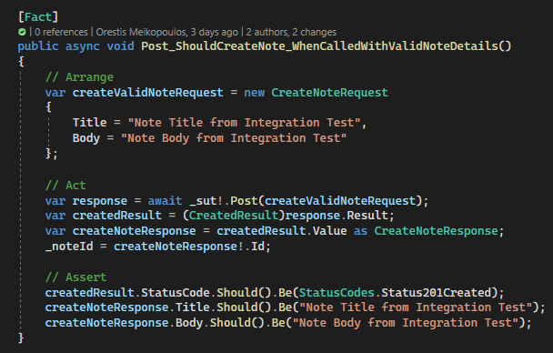The height and width of the screenshot is (353, 553).
Task: Click the 'void' return type
Action: pos(120,45)
